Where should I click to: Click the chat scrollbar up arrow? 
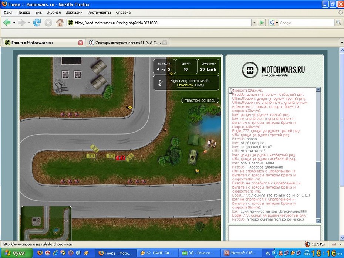pos(318,89)
